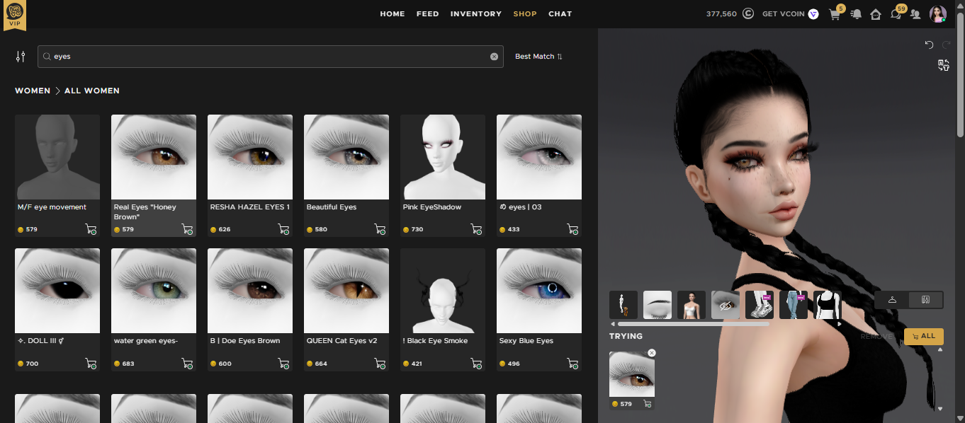Select the black top outfit item
The height and width of the screenshot is (423, 965).
coord(827,305)
